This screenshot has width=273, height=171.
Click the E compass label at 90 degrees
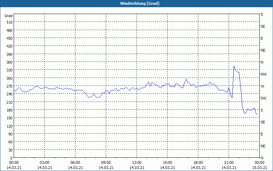pyautogui.click(x=262, y=134)
